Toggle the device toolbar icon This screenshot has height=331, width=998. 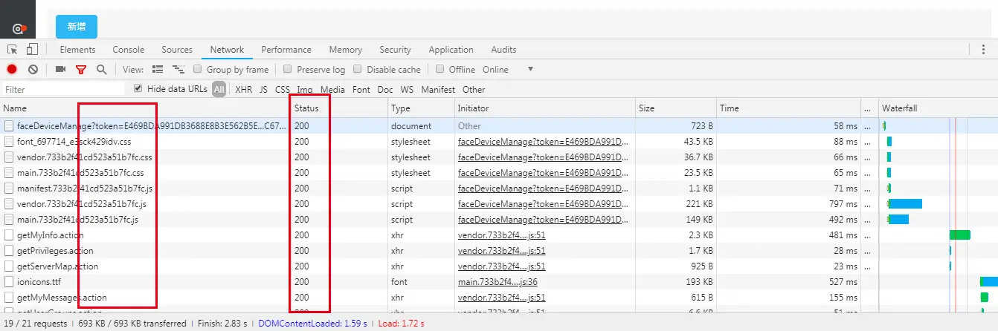coord(32,50)
